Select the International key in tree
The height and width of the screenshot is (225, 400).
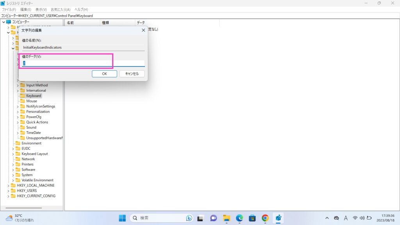point(36,91)
